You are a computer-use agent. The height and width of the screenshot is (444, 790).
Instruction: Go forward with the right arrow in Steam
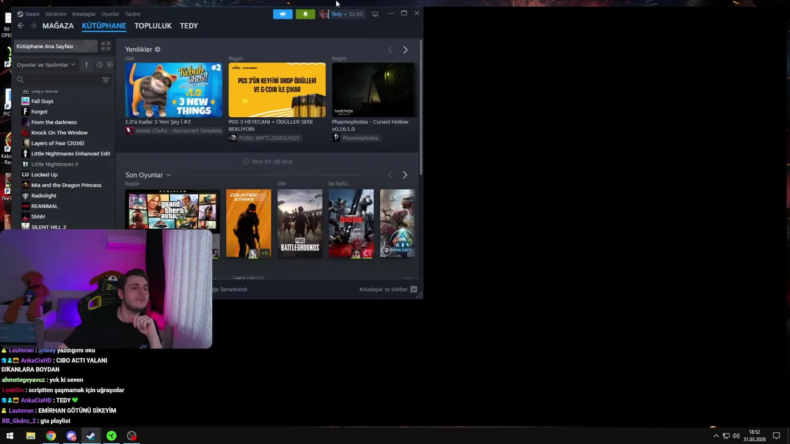33,26
